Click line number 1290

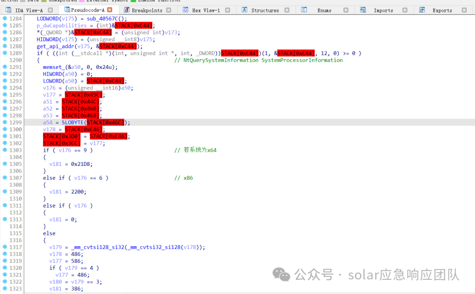(x=15, y=60)
